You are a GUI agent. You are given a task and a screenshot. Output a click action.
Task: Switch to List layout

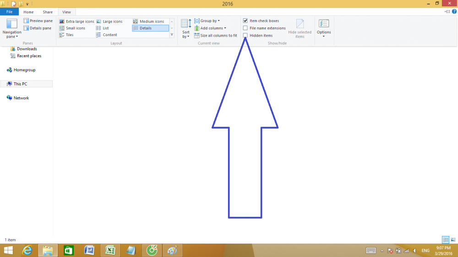(102, 28)
